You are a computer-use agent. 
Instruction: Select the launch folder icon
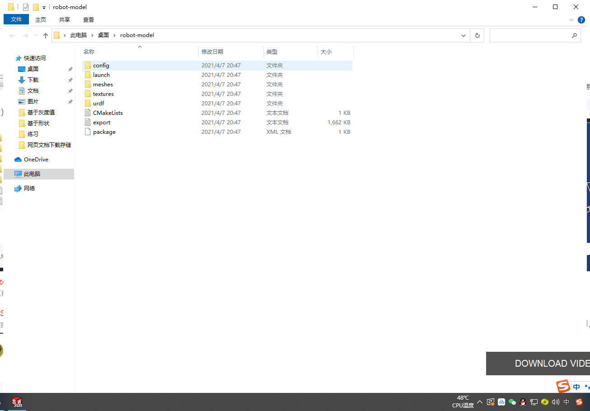click(x=88, y=75)
